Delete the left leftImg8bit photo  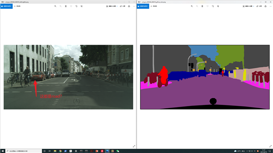[x=66, y=6]
